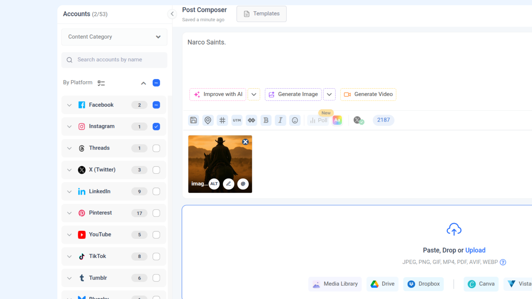Uncheck the Instagram account checkbox
This screenshot has width=532, height=299.
(156, 127)
